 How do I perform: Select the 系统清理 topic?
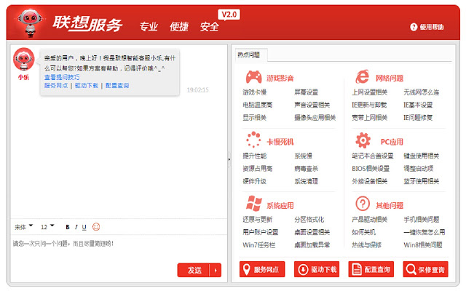tap(306, 181)
